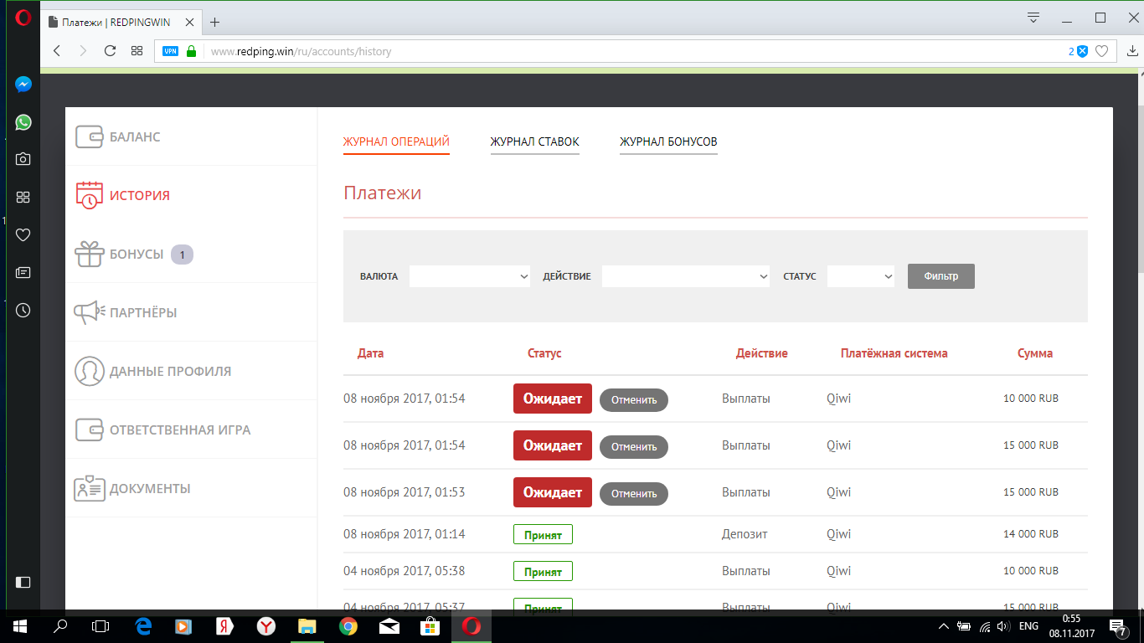Open the Windows notification center icon
Screen dimensions: 1144x643
tap(1117, 626)
